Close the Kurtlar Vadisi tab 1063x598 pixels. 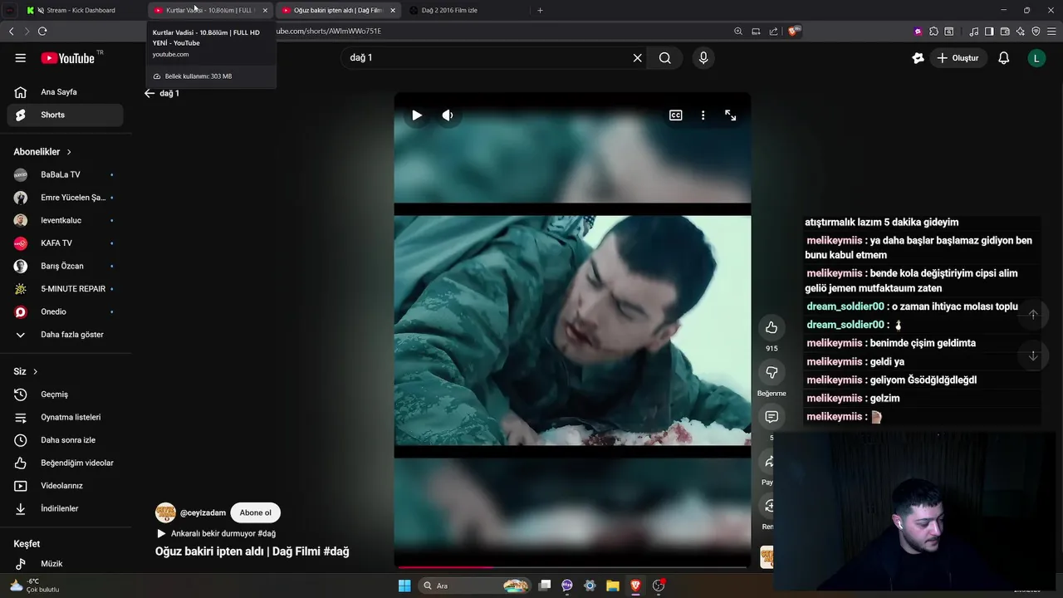point(265,10)
